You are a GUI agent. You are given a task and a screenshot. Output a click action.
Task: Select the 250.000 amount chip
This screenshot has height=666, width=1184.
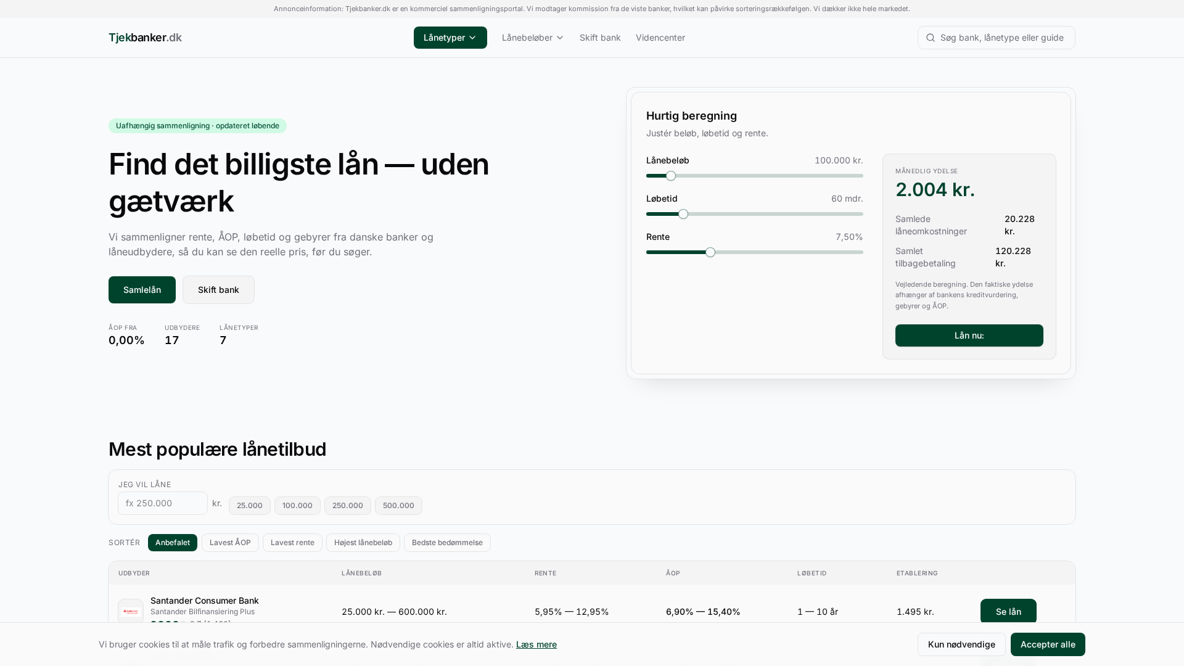(348, 506)
